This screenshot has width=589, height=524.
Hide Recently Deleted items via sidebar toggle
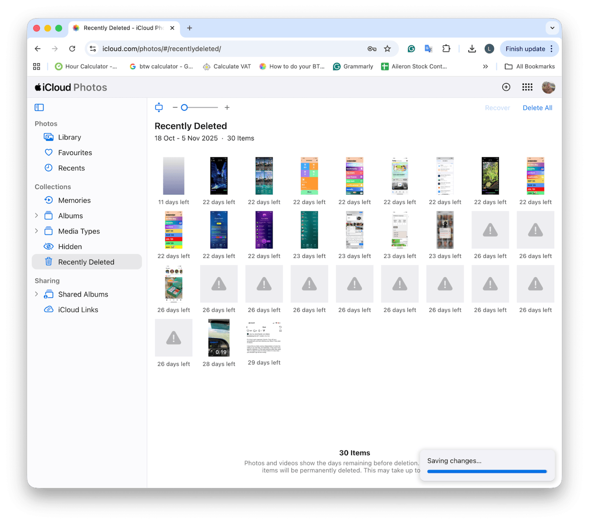point(86,261)
